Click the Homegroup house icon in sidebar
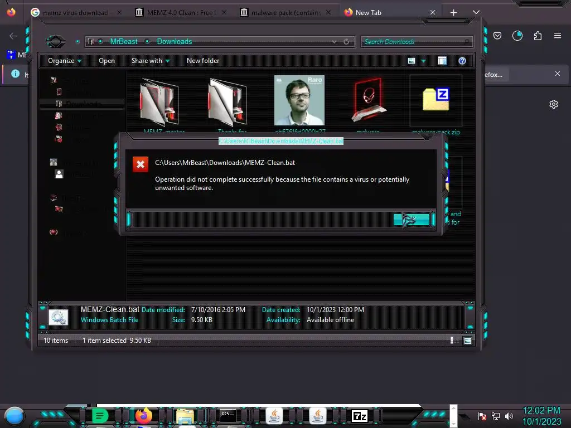 coord(54,162)
